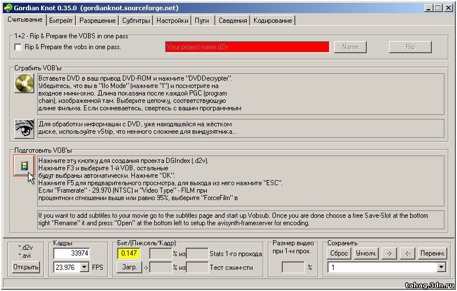This screenshot has width=457, height=291.
Task: Click the Размер видео percent field
Action: coord(293,267)
